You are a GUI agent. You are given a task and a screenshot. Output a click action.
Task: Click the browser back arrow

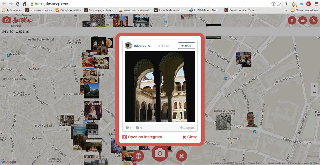click(4, 4)
